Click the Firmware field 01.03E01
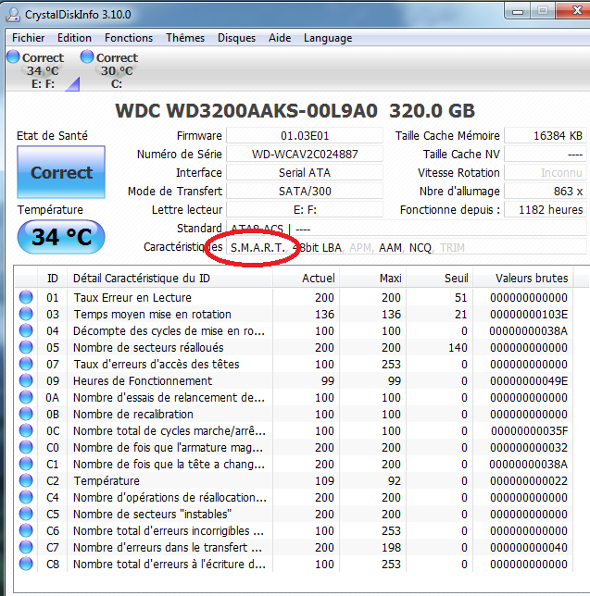 point(305,136)
